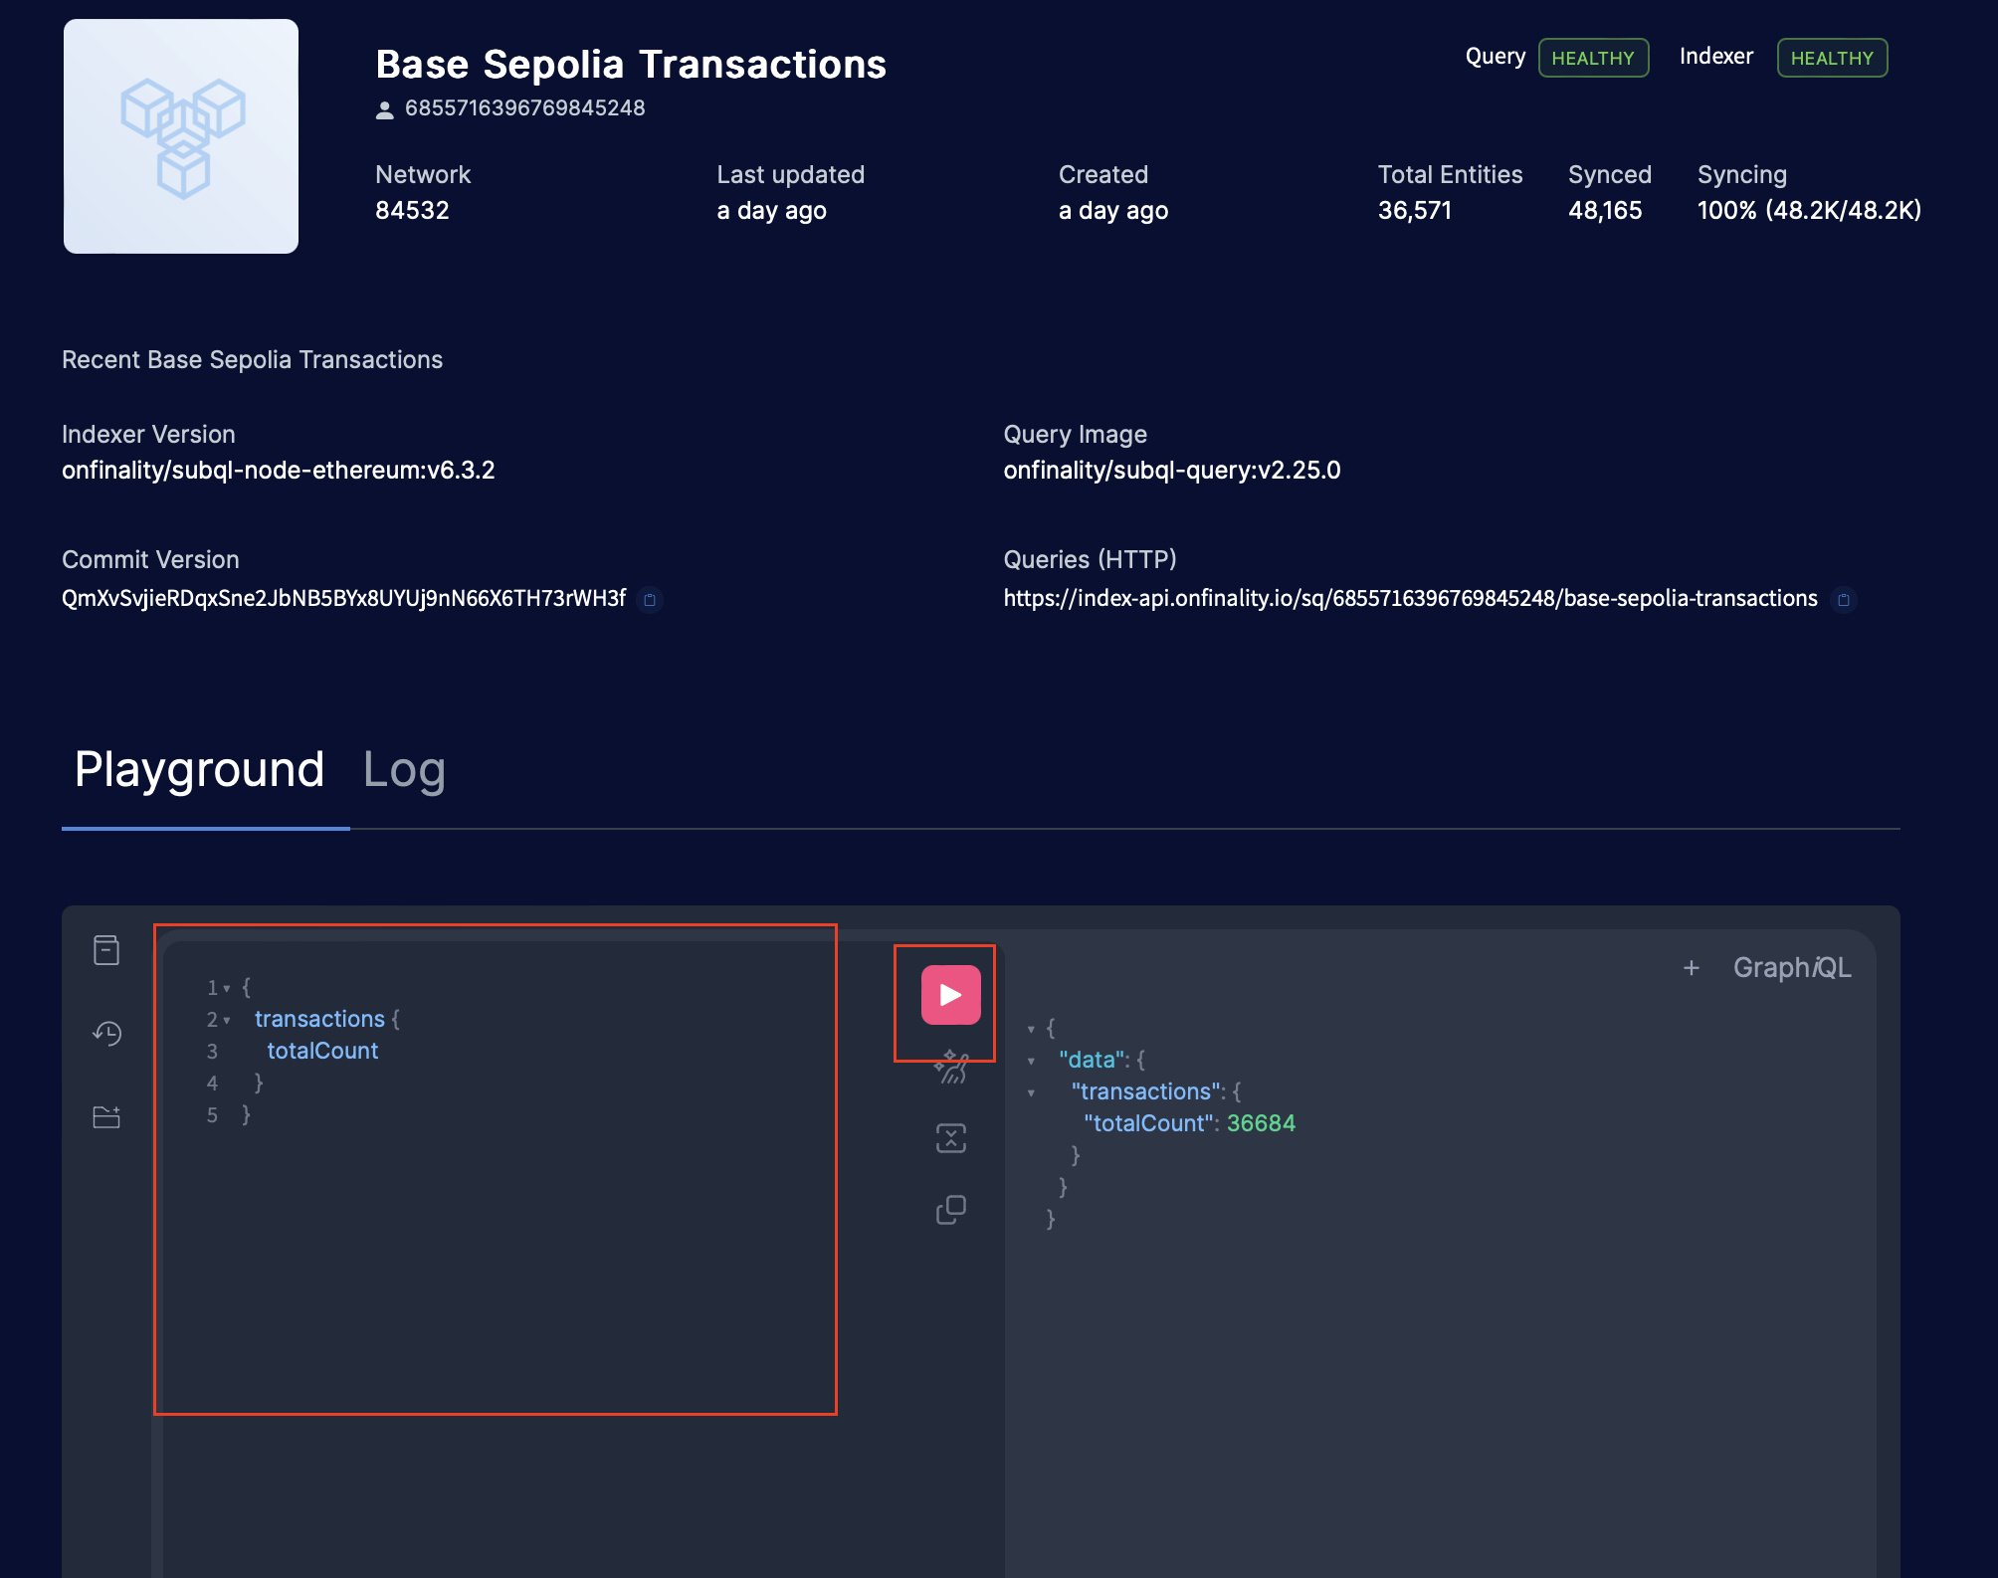
Task: Copy the Queries HTTP endpoint URL
Action: (1844, 600)
